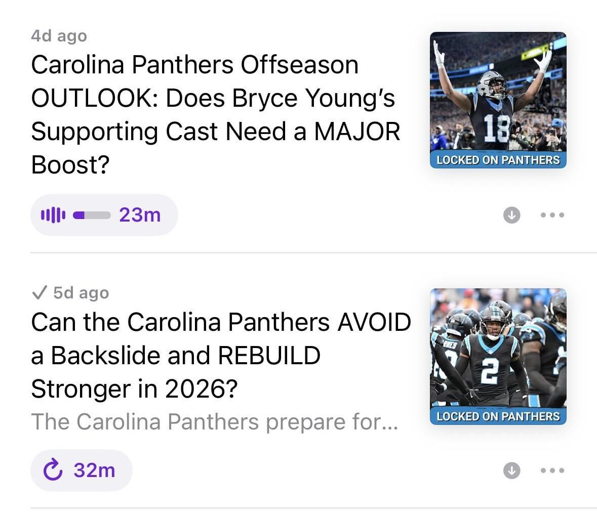This screenshot has height=518, width=597.
Task: Open more options for Offseason OUTLOOK episode
Action: (x=552, y=215)
